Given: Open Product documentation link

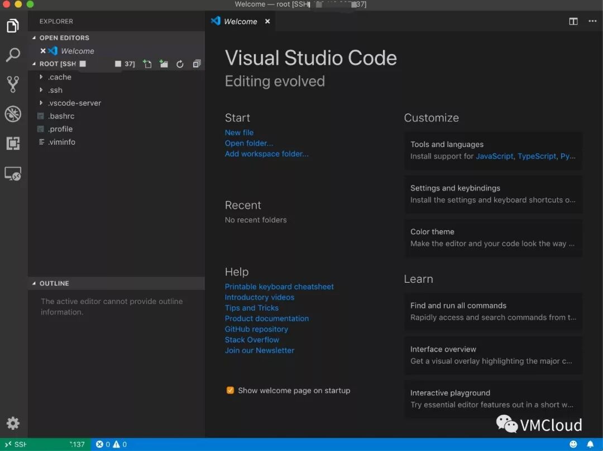Looking at the screenshot, I should pyautogui.click(x=266, y=319).
